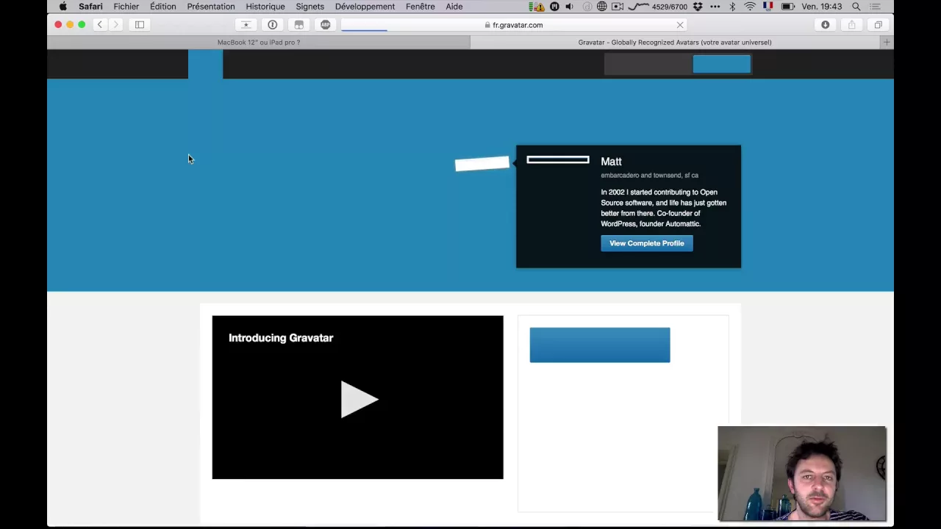This screenshot has height=529, width=941.
Task: Open Spotlight search magnifier
Action: [856, 7]
